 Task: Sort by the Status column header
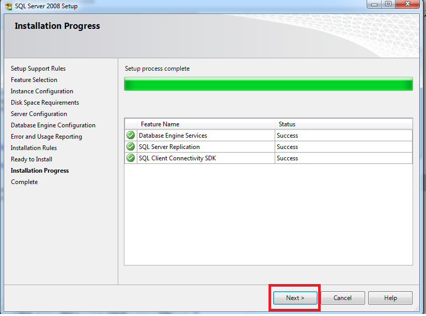click(x=343, y=124)
